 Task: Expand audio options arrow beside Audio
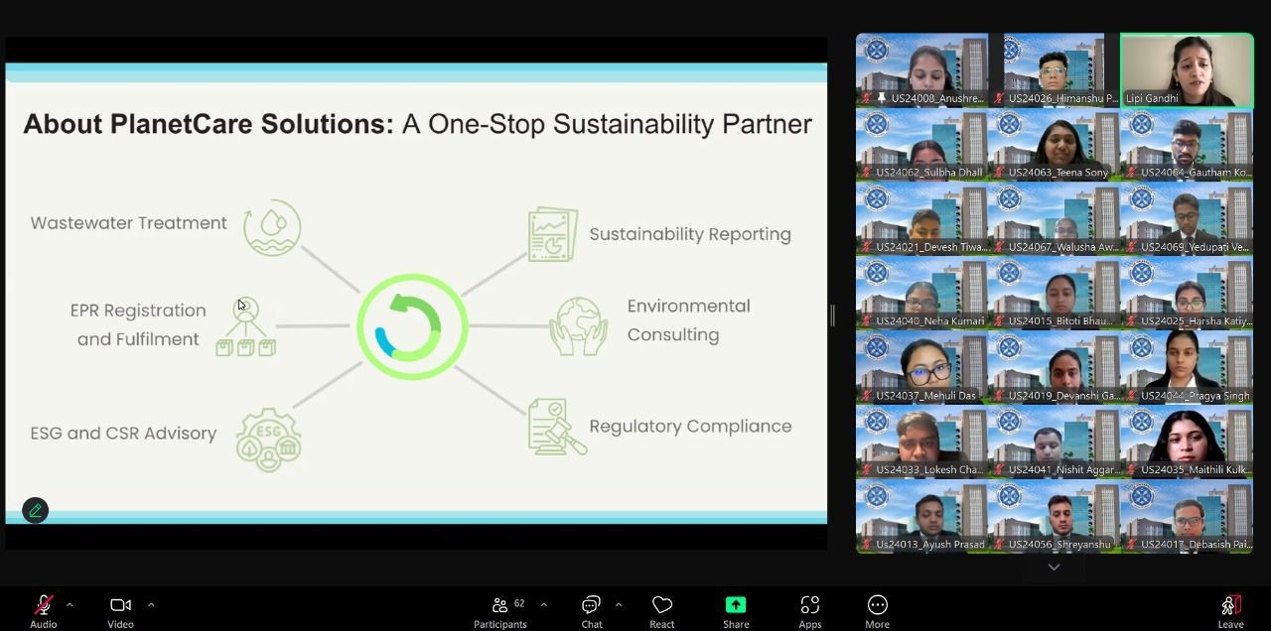[x=70, y=604]
